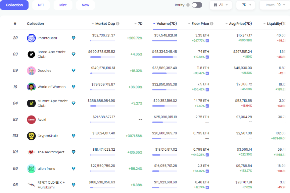Click the Collection column header
290x193 pixels.
click(35, 24)
